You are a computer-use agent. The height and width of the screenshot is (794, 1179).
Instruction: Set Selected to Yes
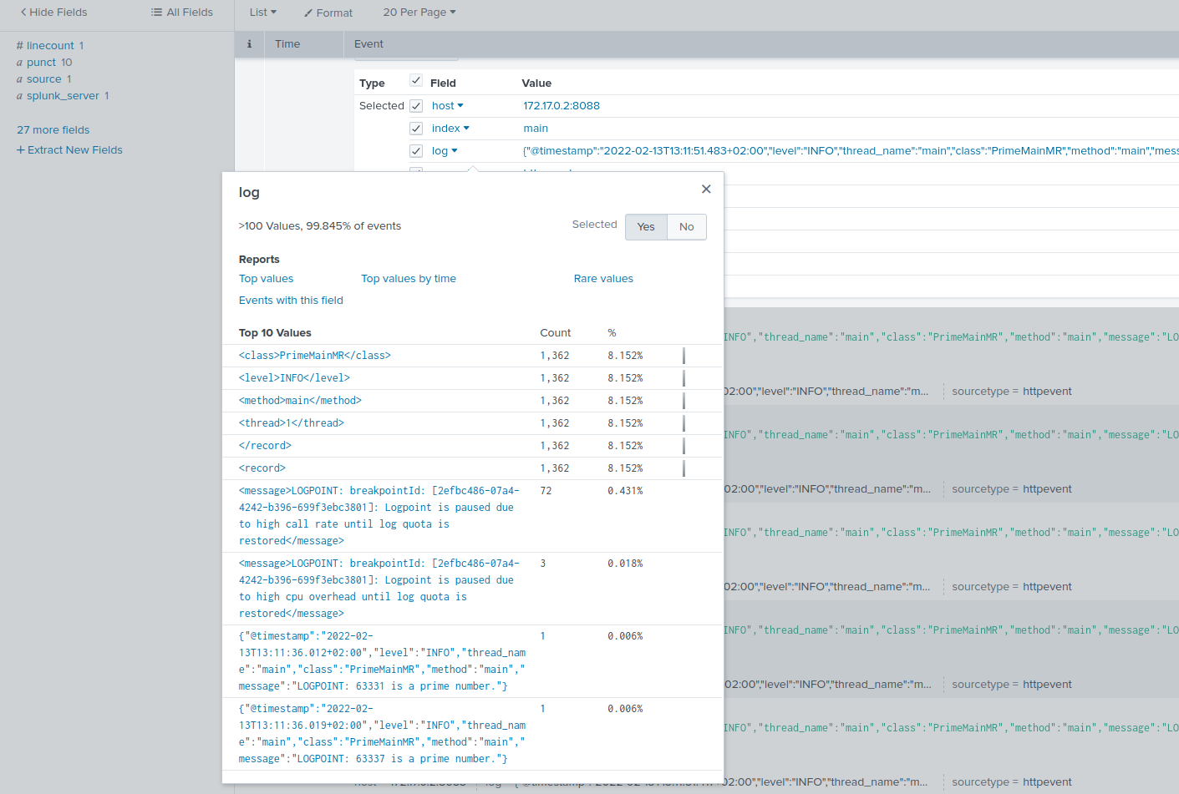pyautogui.click(x=646, y=227)
